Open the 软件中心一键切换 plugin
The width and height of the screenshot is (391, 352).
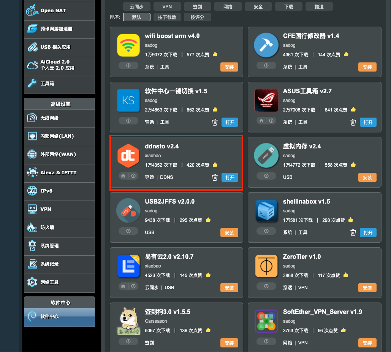pos(230,122)
